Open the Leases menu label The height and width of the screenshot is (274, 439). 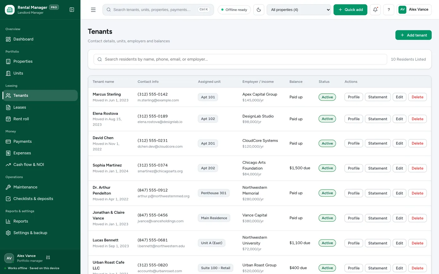pos(20,107)
